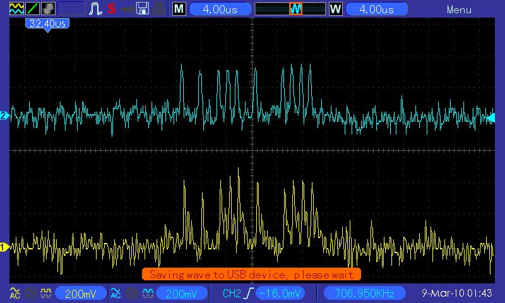Click the CH2 dimmed bandwidth limit icon
Screen dimensions: 505x303
[131, 294]
